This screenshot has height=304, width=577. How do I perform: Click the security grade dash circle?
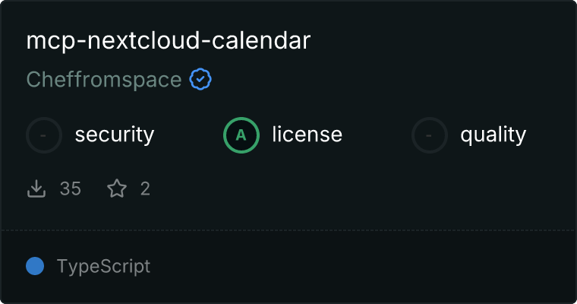point(44,135)
